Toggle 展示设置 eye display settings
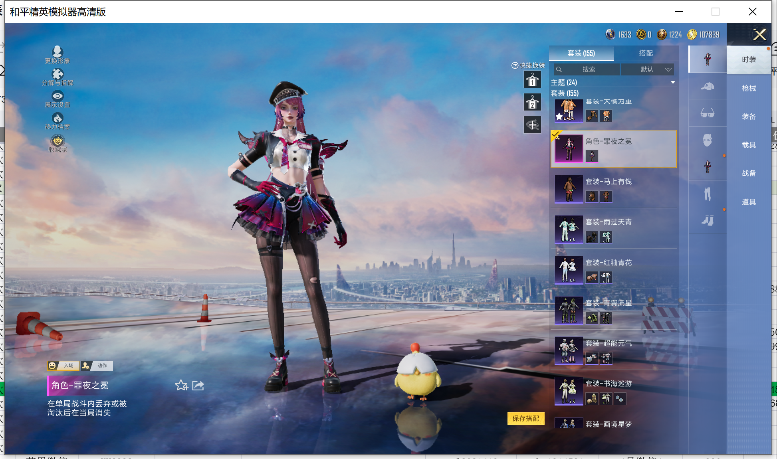Screen dimensions: 777x459 click(x=57, y=96)
